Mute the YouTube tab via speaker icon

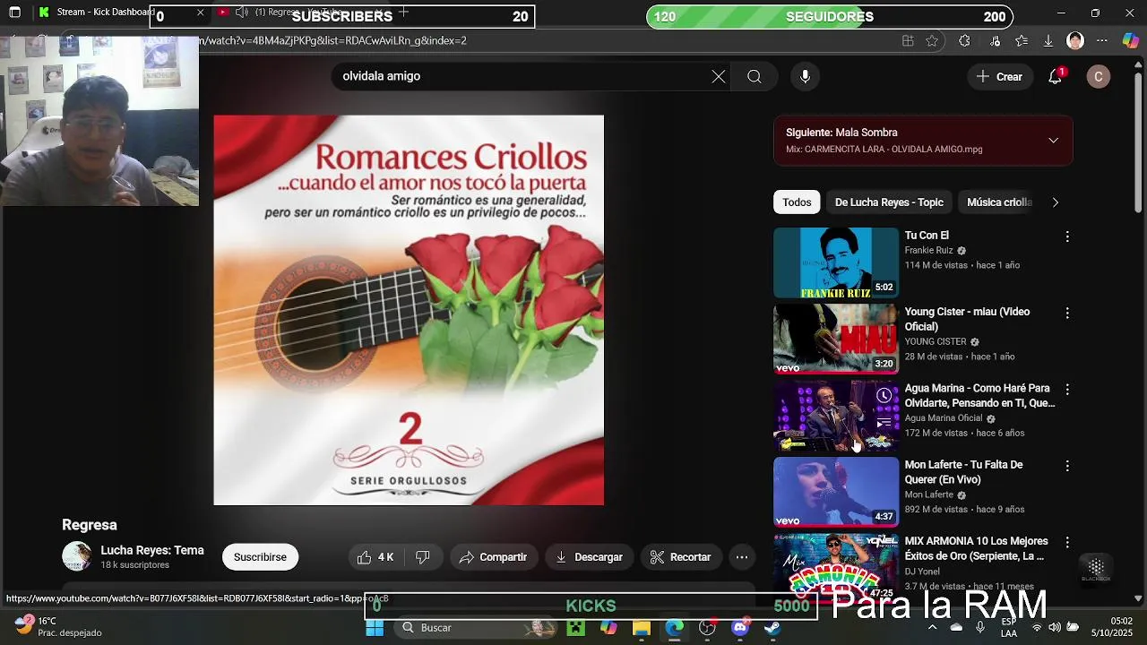pos(241,13)
